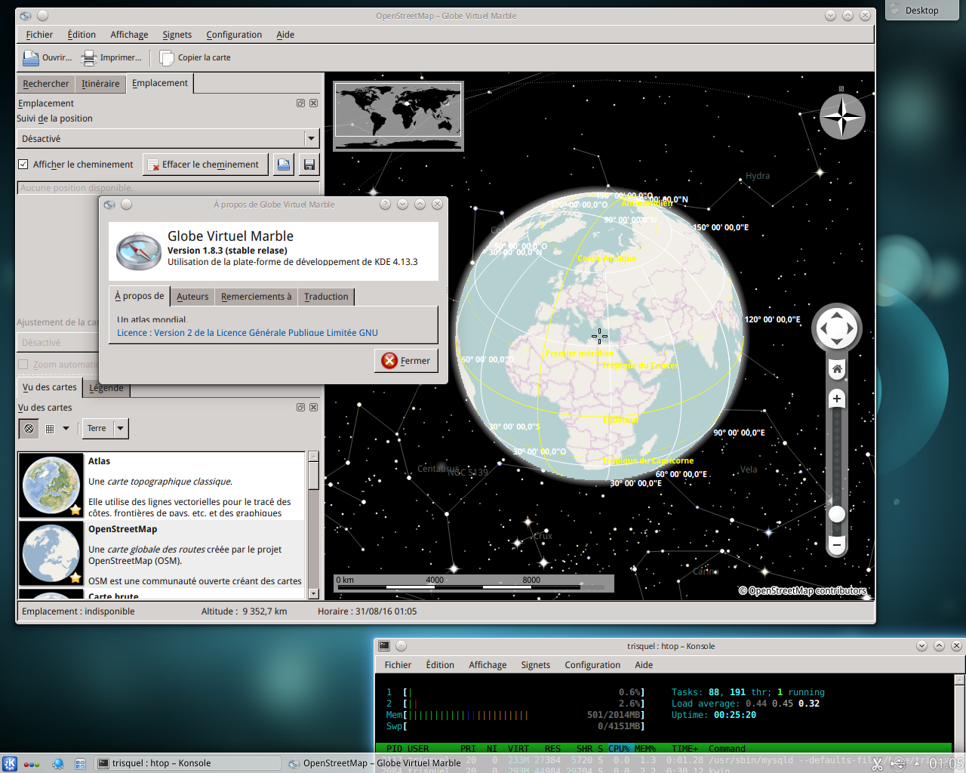Image resolution: width=966 pixels, height=773 pixels.
Task: Zoom out with the minus button
Action: (836, 544)
